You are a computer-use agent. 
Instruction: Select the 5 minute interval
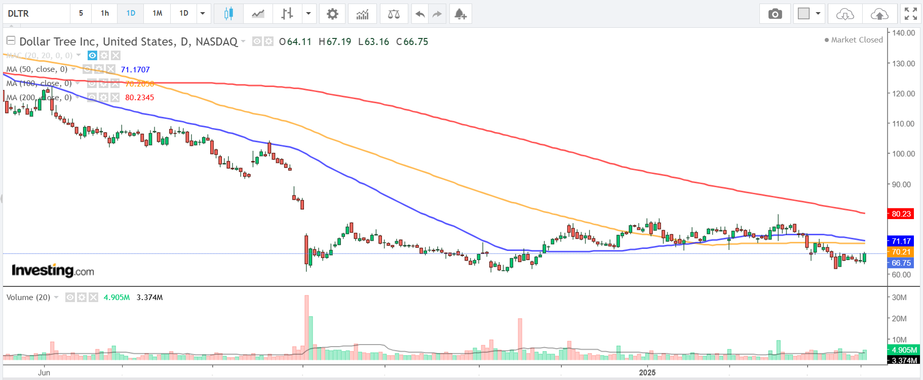click(x=81, y=14)
